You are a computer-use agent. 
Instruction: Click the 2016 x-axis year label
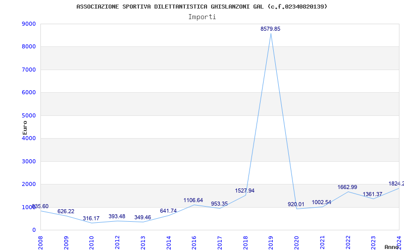pos(194,242)
